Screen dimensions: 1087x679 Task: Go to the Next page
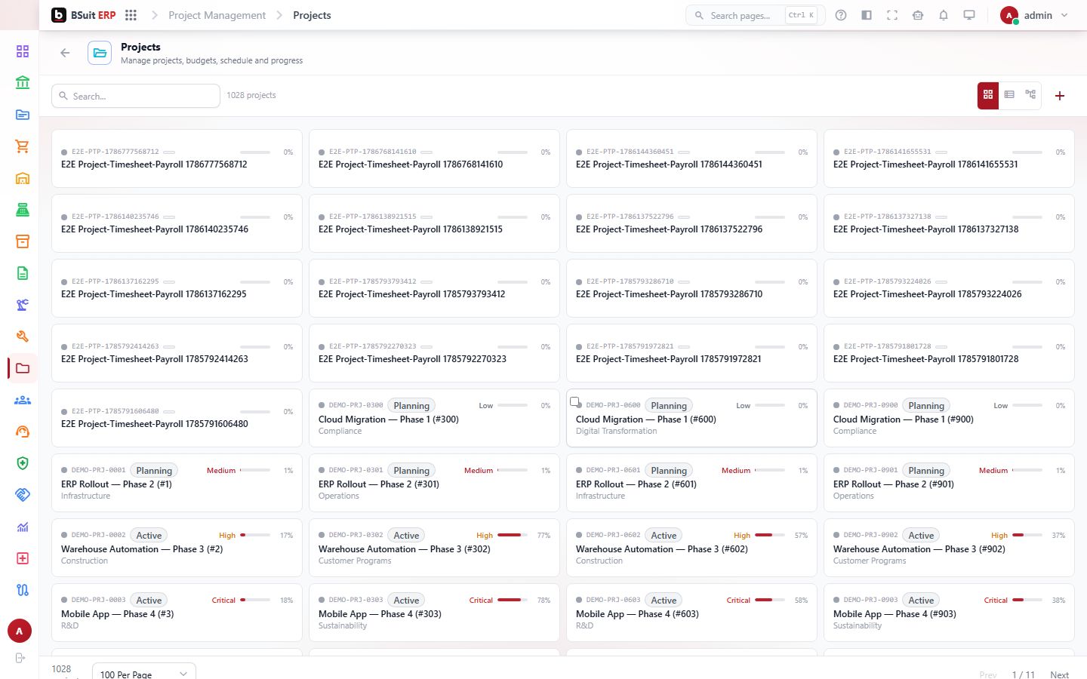[1059, 674]
